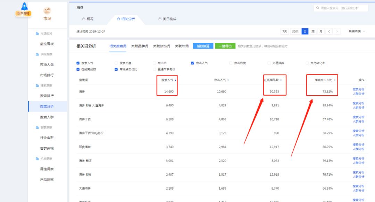The width and height of the screenshot is (375, 202).
Task: Click the 统计时间 2019-12-24 date text
Action: pyautogui.click(x=91, y=31)
